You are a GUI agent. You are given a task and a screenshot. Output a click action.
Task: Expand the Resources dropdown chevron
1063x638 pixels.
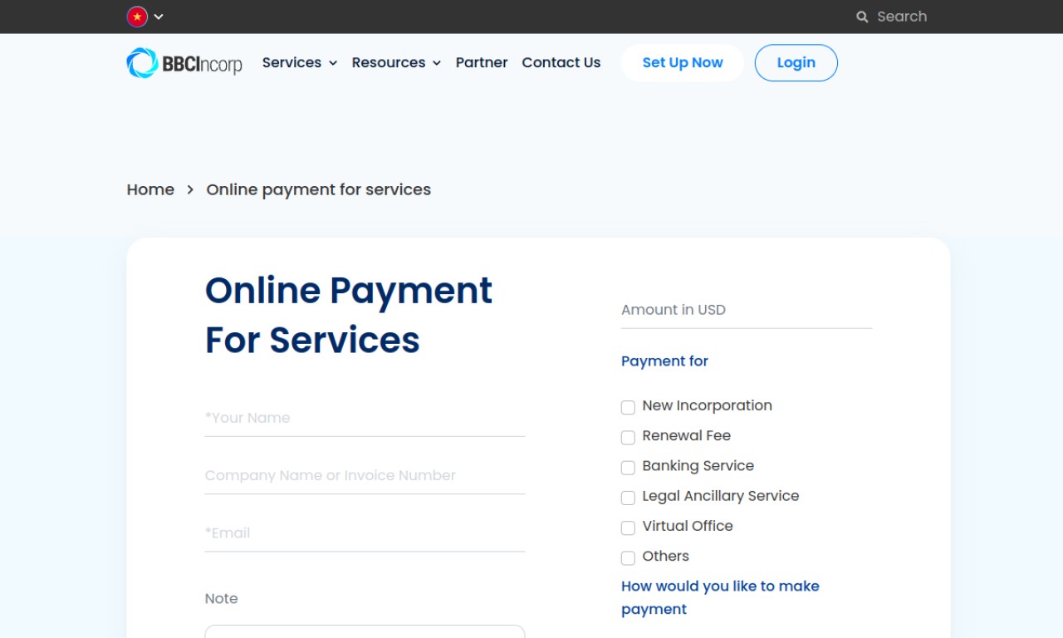(437, 63)
